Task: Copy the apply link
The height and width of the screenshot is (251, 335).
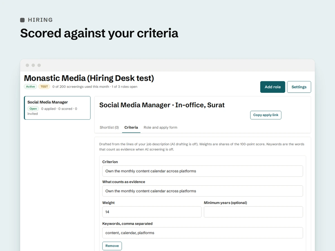Action: tap(266, 115)
